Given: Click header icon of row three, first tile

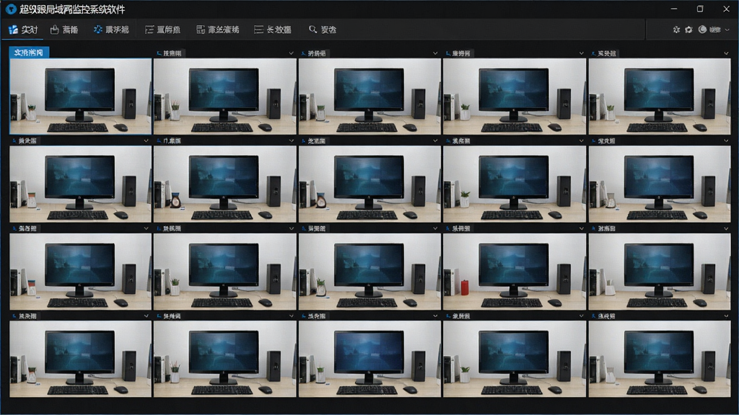Looking at the screenshot, I should point(14,228).
